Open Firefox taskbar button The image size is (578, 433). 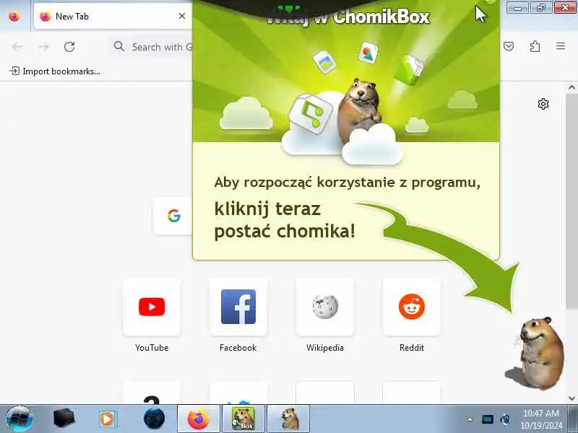(199, 419)
